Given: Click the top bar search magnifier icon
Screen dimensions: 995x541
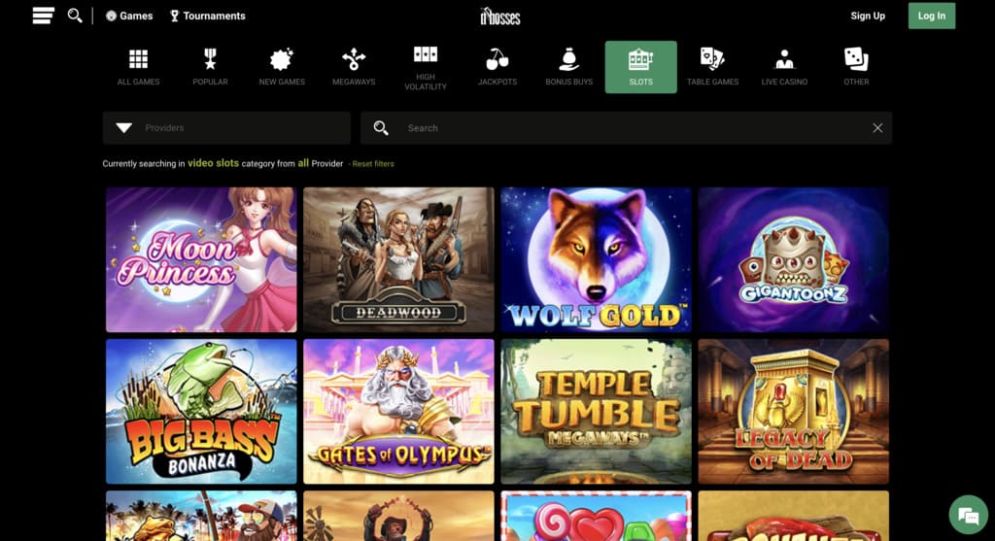Looking at the screenshot, I should (x=75, y=16).
